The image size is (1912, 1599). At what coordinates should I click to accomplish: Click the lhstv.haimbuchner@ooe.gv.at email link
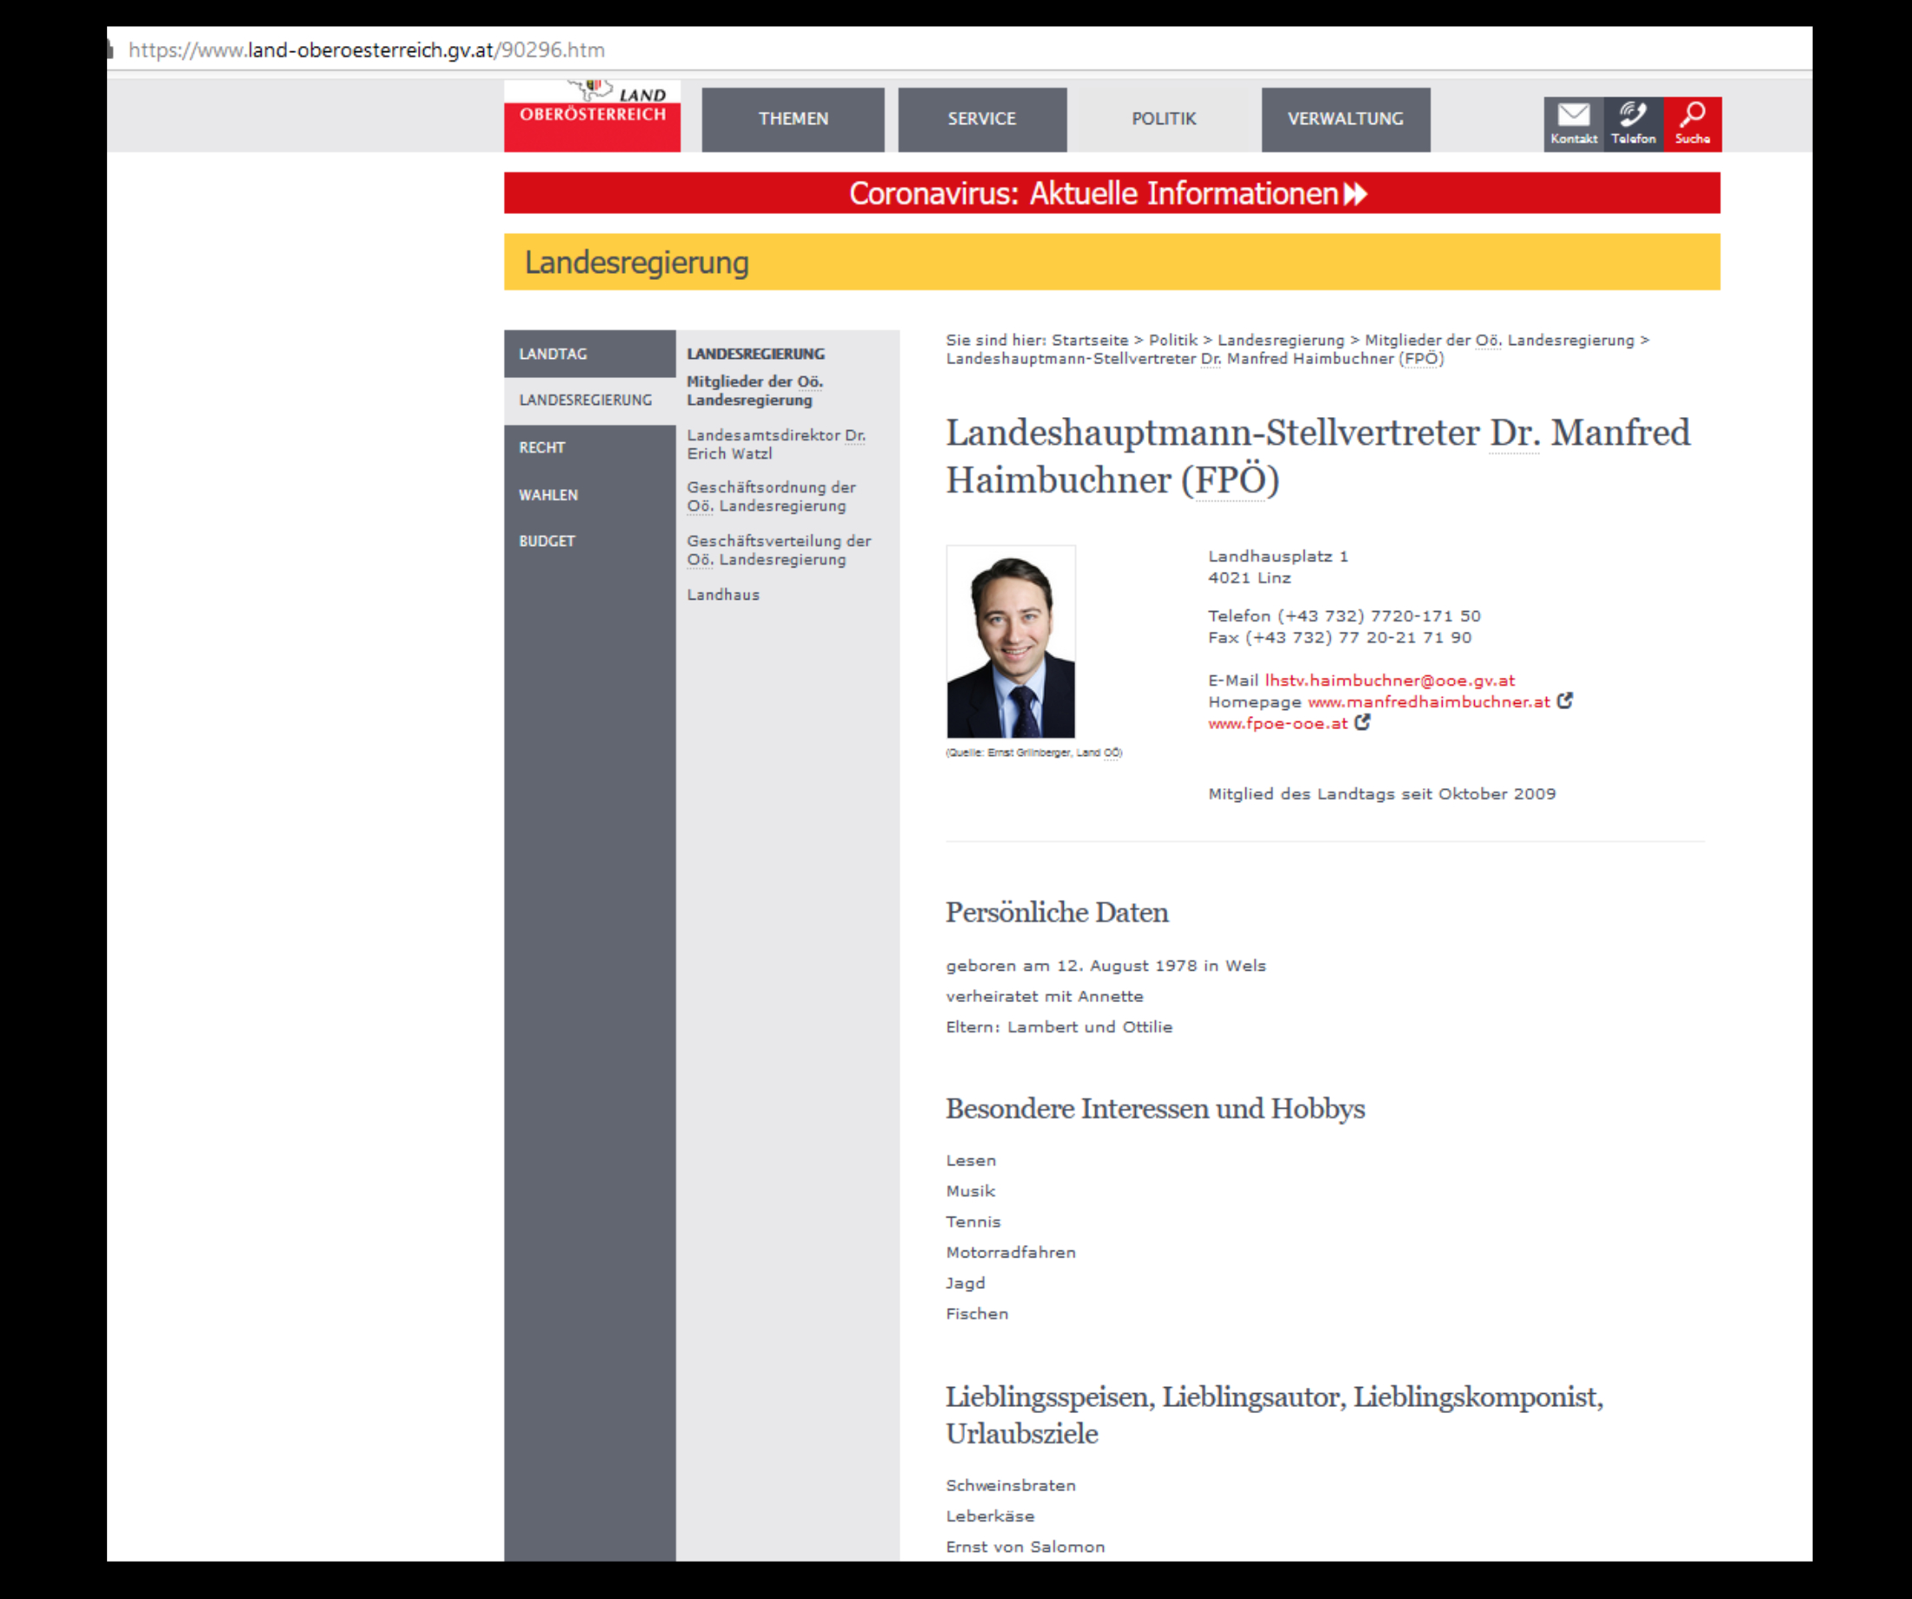1390,680
